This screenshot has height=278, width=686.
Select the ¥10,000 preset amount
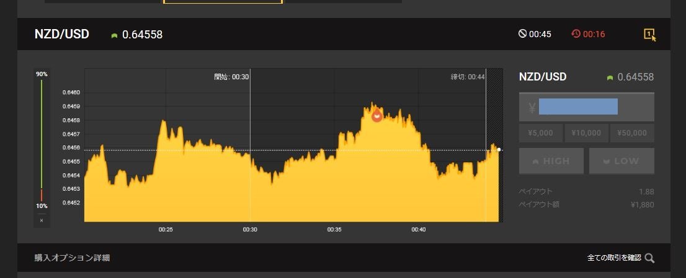pyautogui.click(x=586, y=133)
